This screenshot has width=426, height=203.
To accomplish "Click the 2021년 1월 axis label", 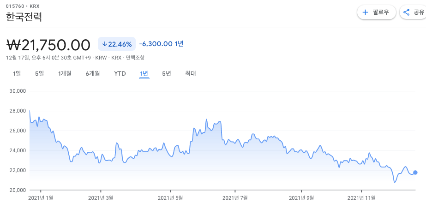I will [41, 197].
